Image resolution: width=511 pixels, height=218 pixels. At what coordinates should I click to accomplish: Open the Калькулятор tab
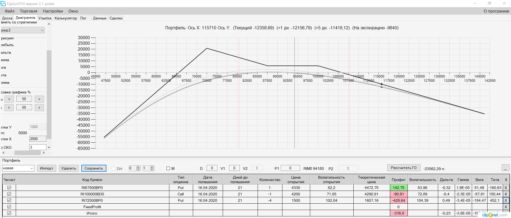pos(66,18)
